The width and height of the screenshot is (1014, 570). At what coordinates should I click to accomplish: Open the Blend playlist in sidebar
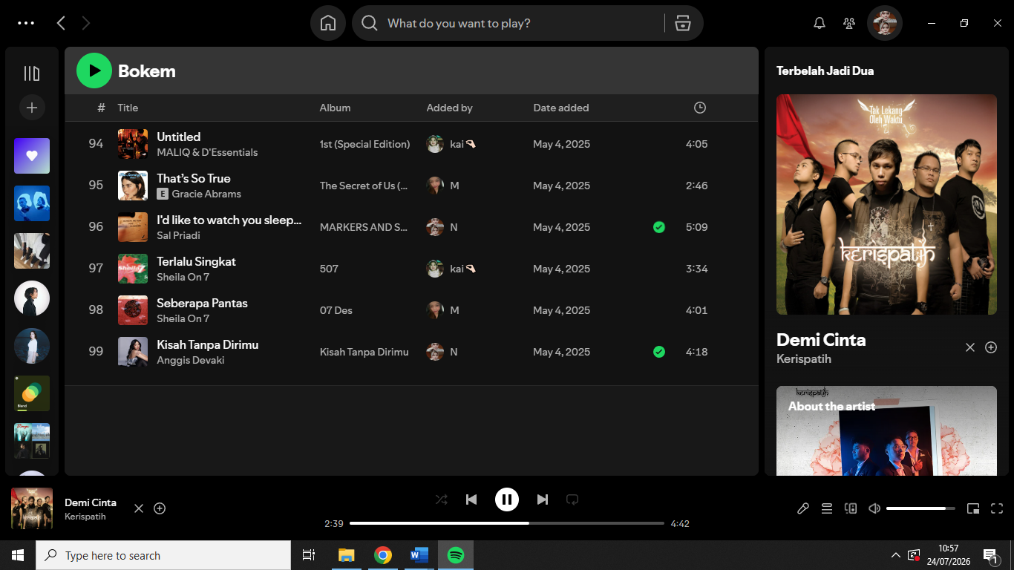32,393
